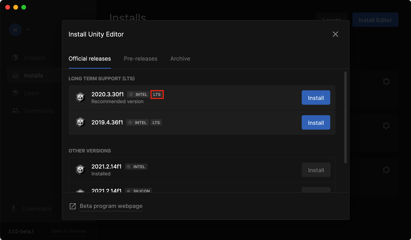Click the N account avatar
Viewport: 411px width, 240px height.
click(15, 30)
